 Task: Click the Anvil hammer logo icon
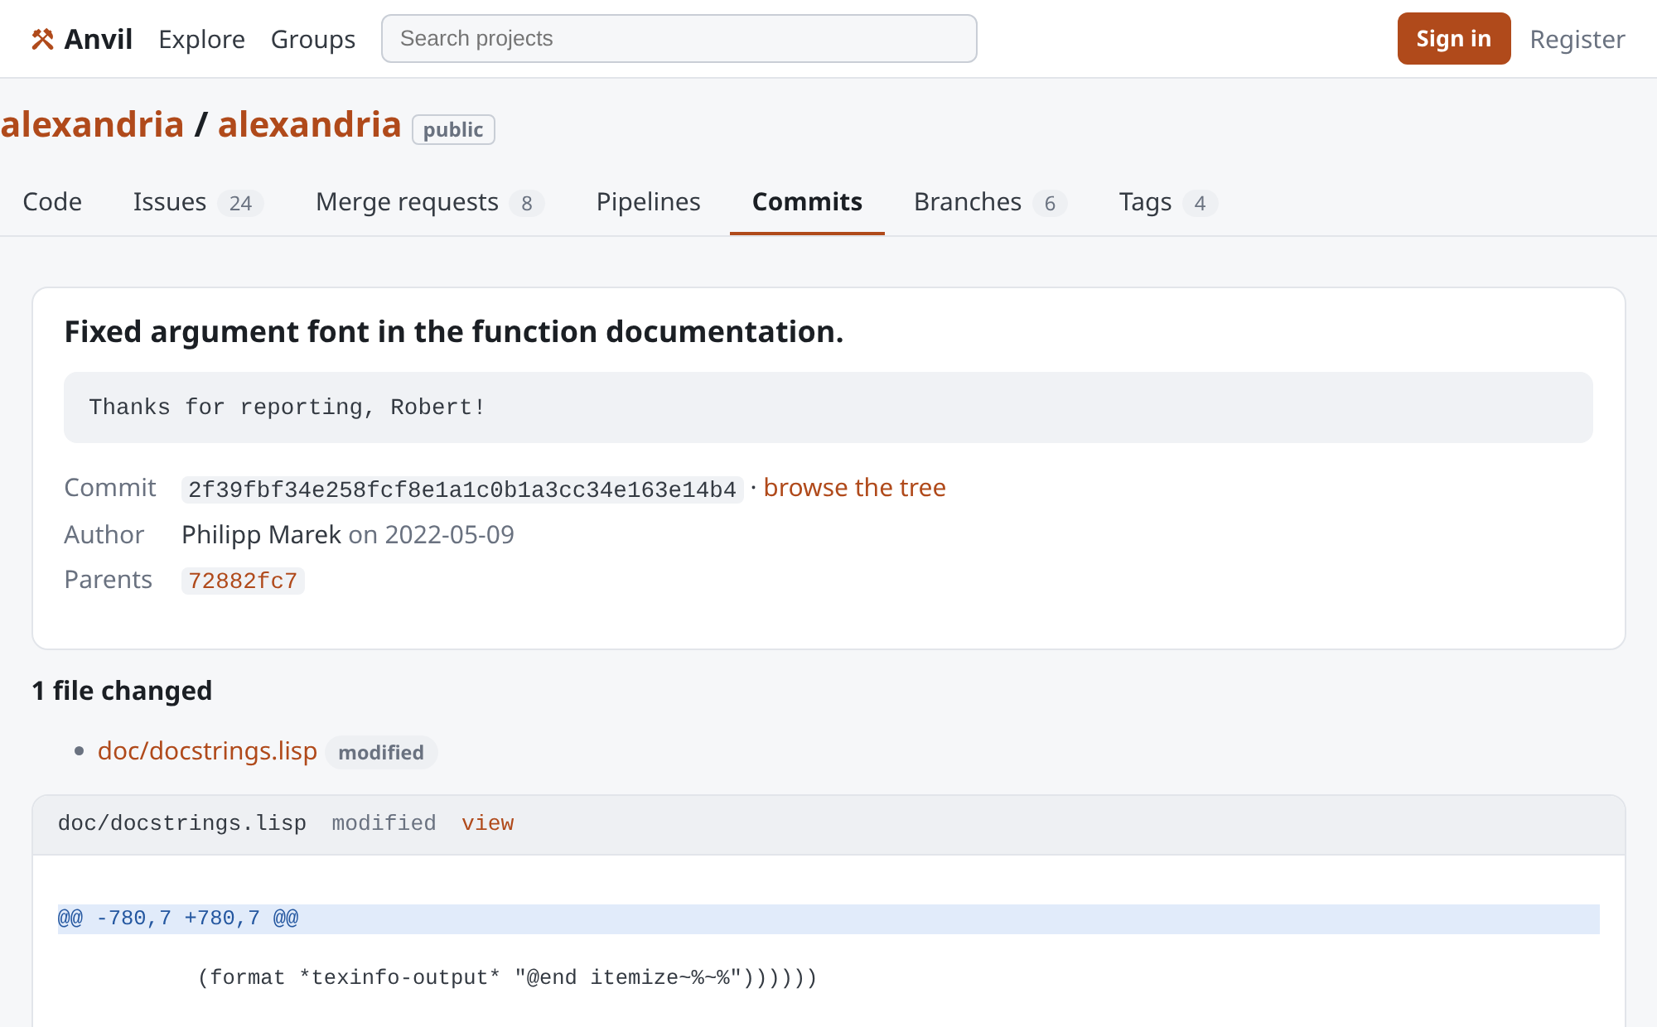click(42, 39)
